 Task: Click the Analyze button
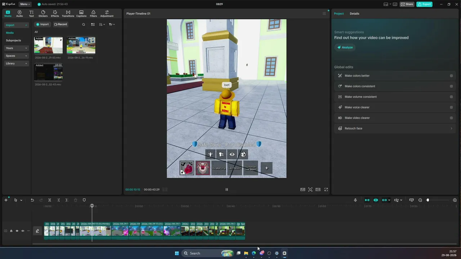click(345, 47)
